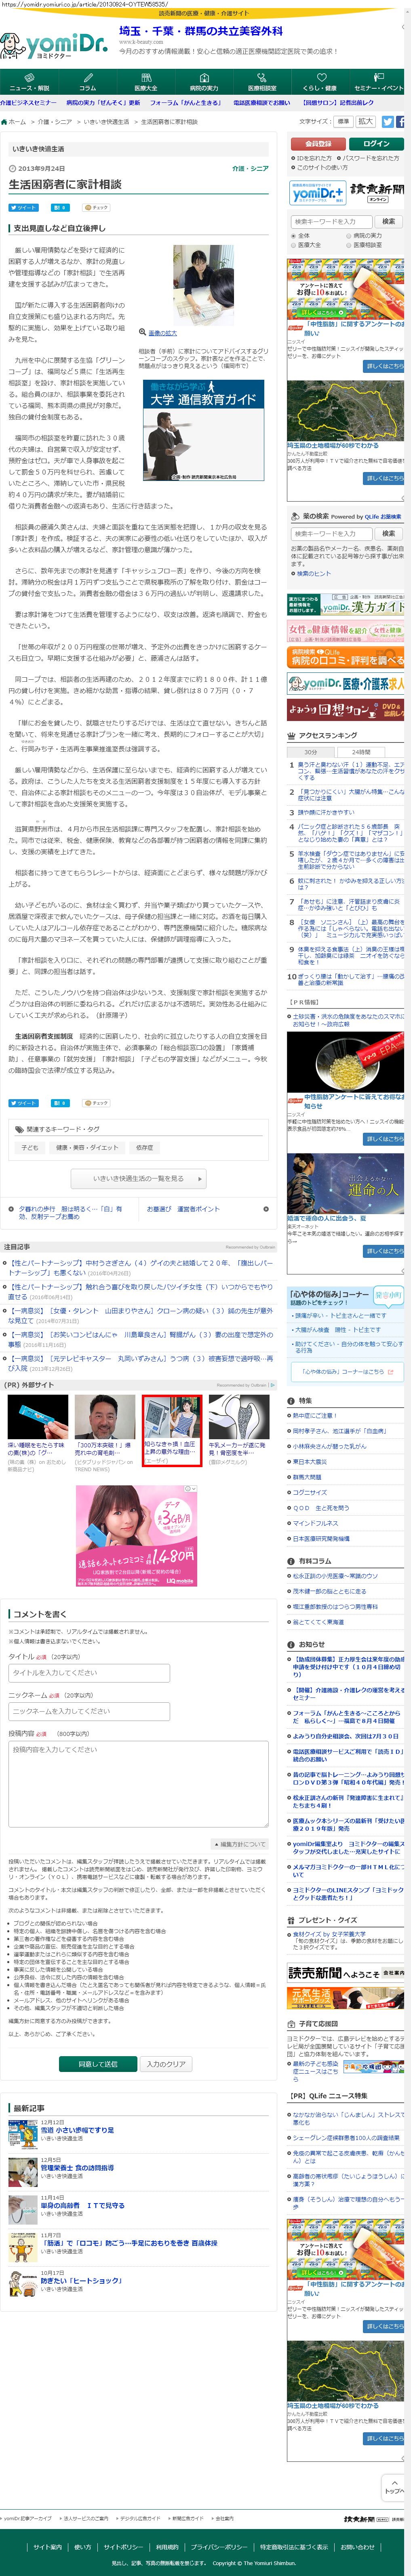Open いきいき快適生活の一覧を見る button
Screen dimensions: 411x2576
point(139,1179)
